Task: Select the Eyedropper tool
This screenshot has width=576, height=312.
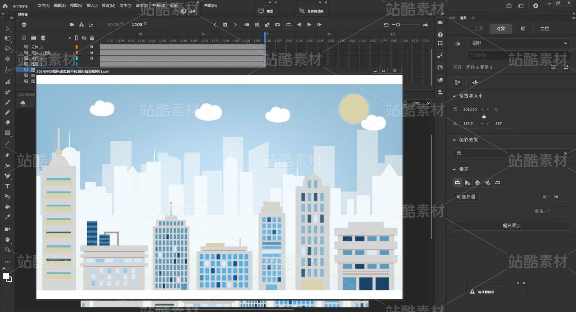Action: pos(7,217)
